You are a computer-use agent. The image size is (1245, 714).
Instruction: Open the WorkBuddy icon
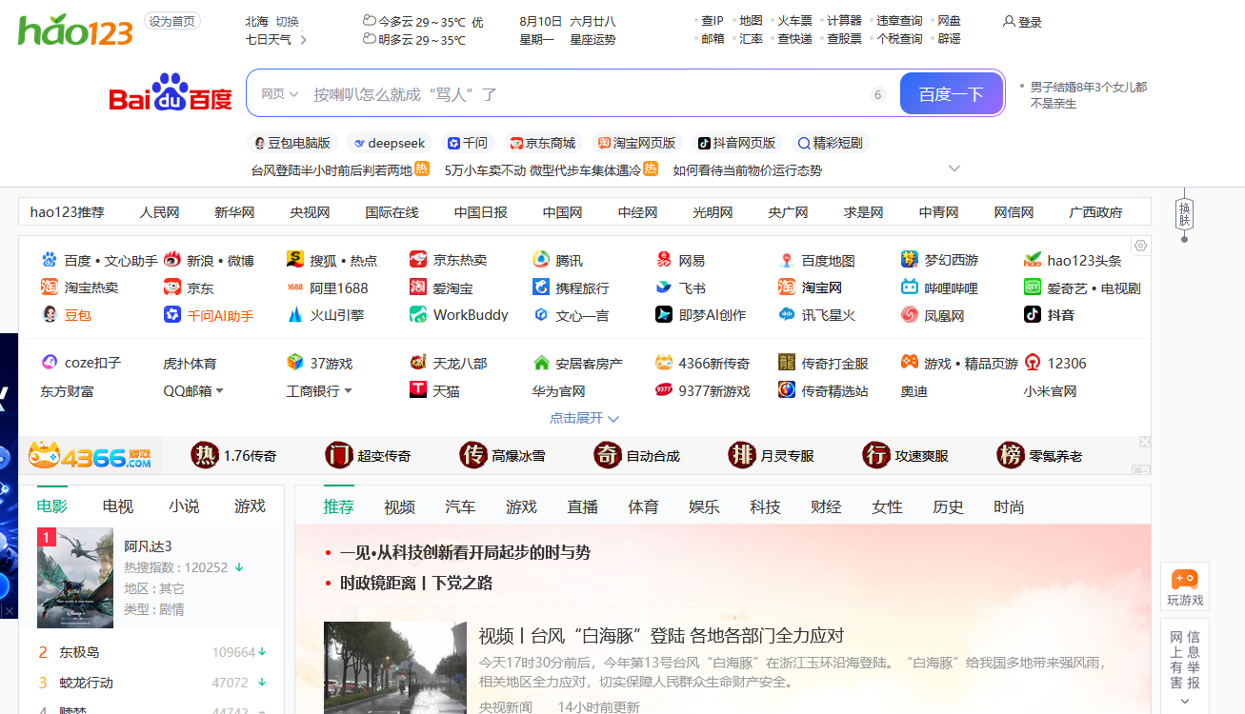pyautogui.click(x=418, y=315)
